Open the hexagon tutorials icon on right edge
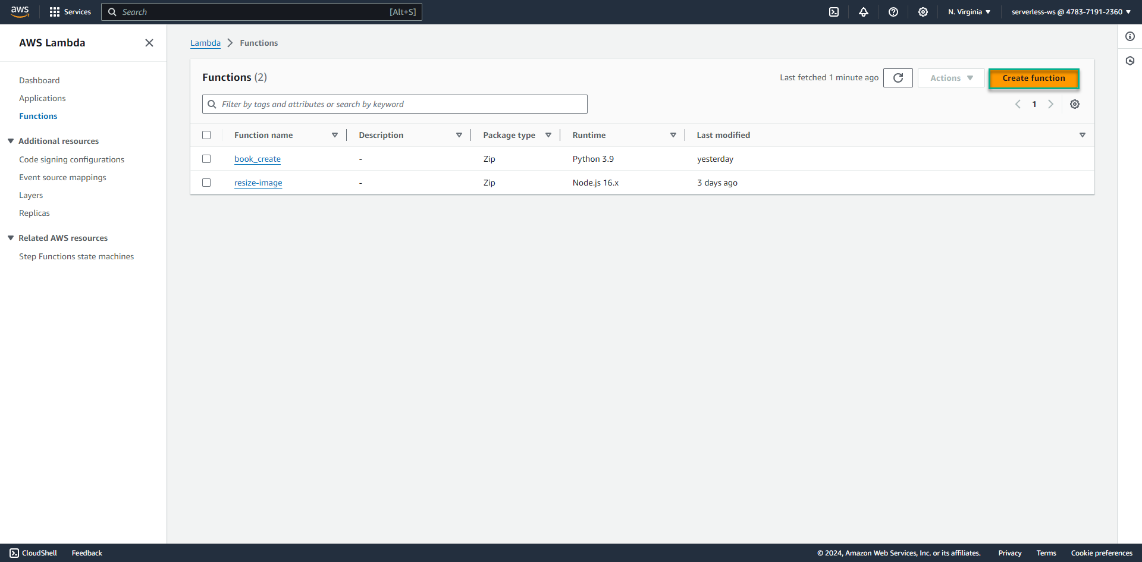This screenshot has height=562, width=1142. click(x=1130, y=61)
